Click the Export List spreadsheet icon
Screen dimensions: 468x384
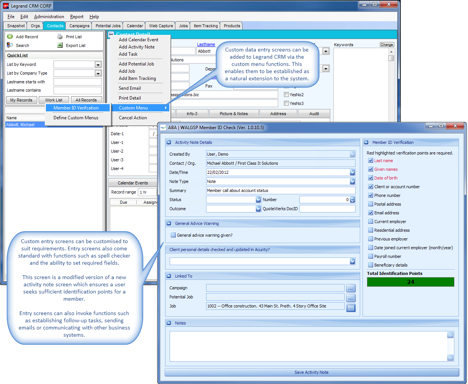click(x=60, y=45)
